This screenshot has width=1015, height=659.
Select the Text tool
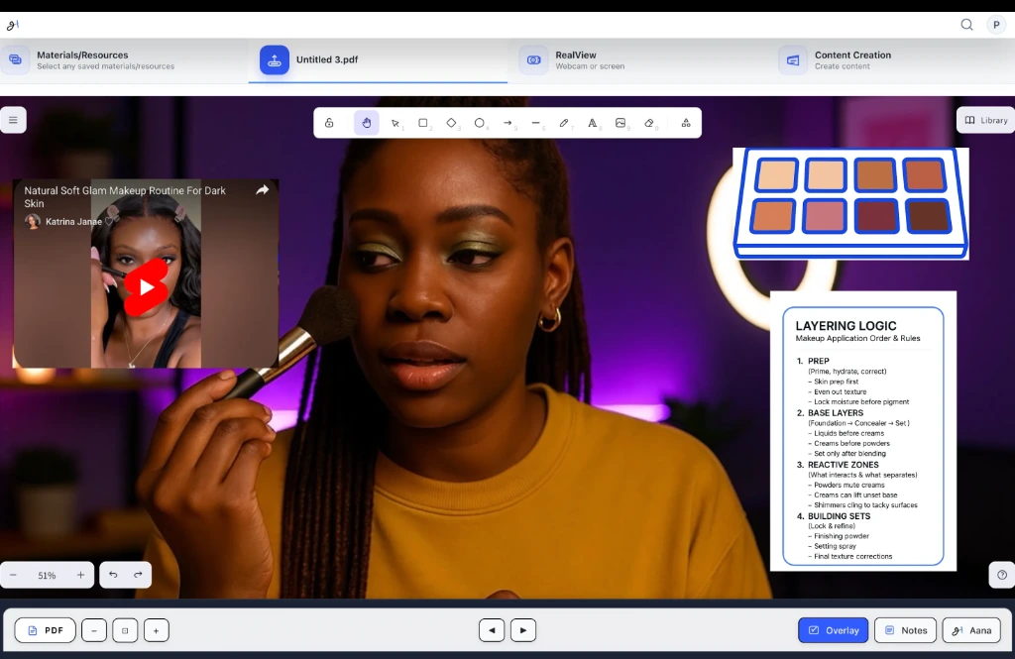593,123
